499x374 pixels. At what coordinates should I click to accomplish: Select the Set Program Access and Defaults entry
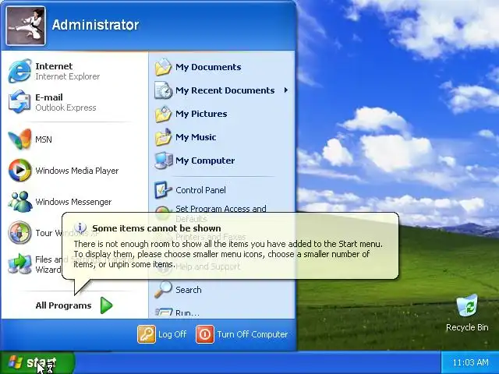[x=221, y=213]
